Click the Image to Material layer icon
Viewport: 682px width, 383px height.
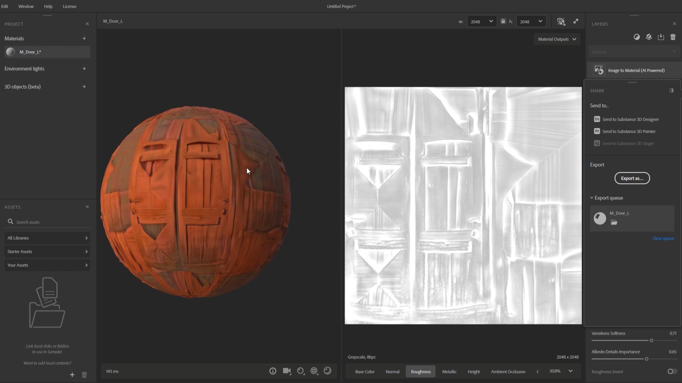[599, 70]
